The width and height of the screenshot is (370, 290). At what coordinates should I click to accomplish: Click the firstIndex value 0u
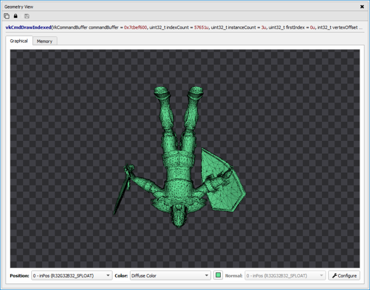point(313,27)
